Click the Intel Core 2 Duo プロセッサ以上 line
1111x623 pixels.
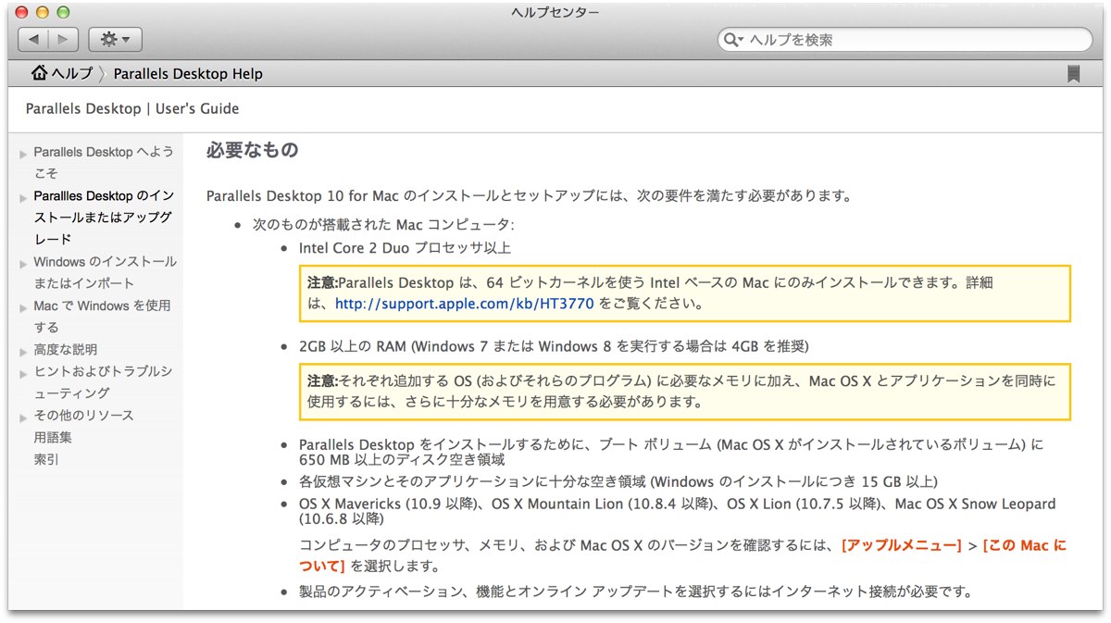[x=405, y=248]
